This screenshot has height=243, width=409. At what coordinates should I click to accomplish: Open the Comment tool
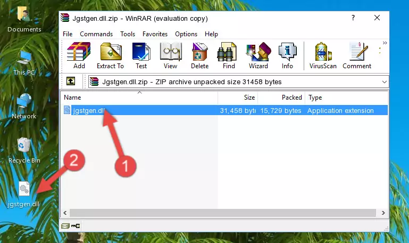[357, 55]
